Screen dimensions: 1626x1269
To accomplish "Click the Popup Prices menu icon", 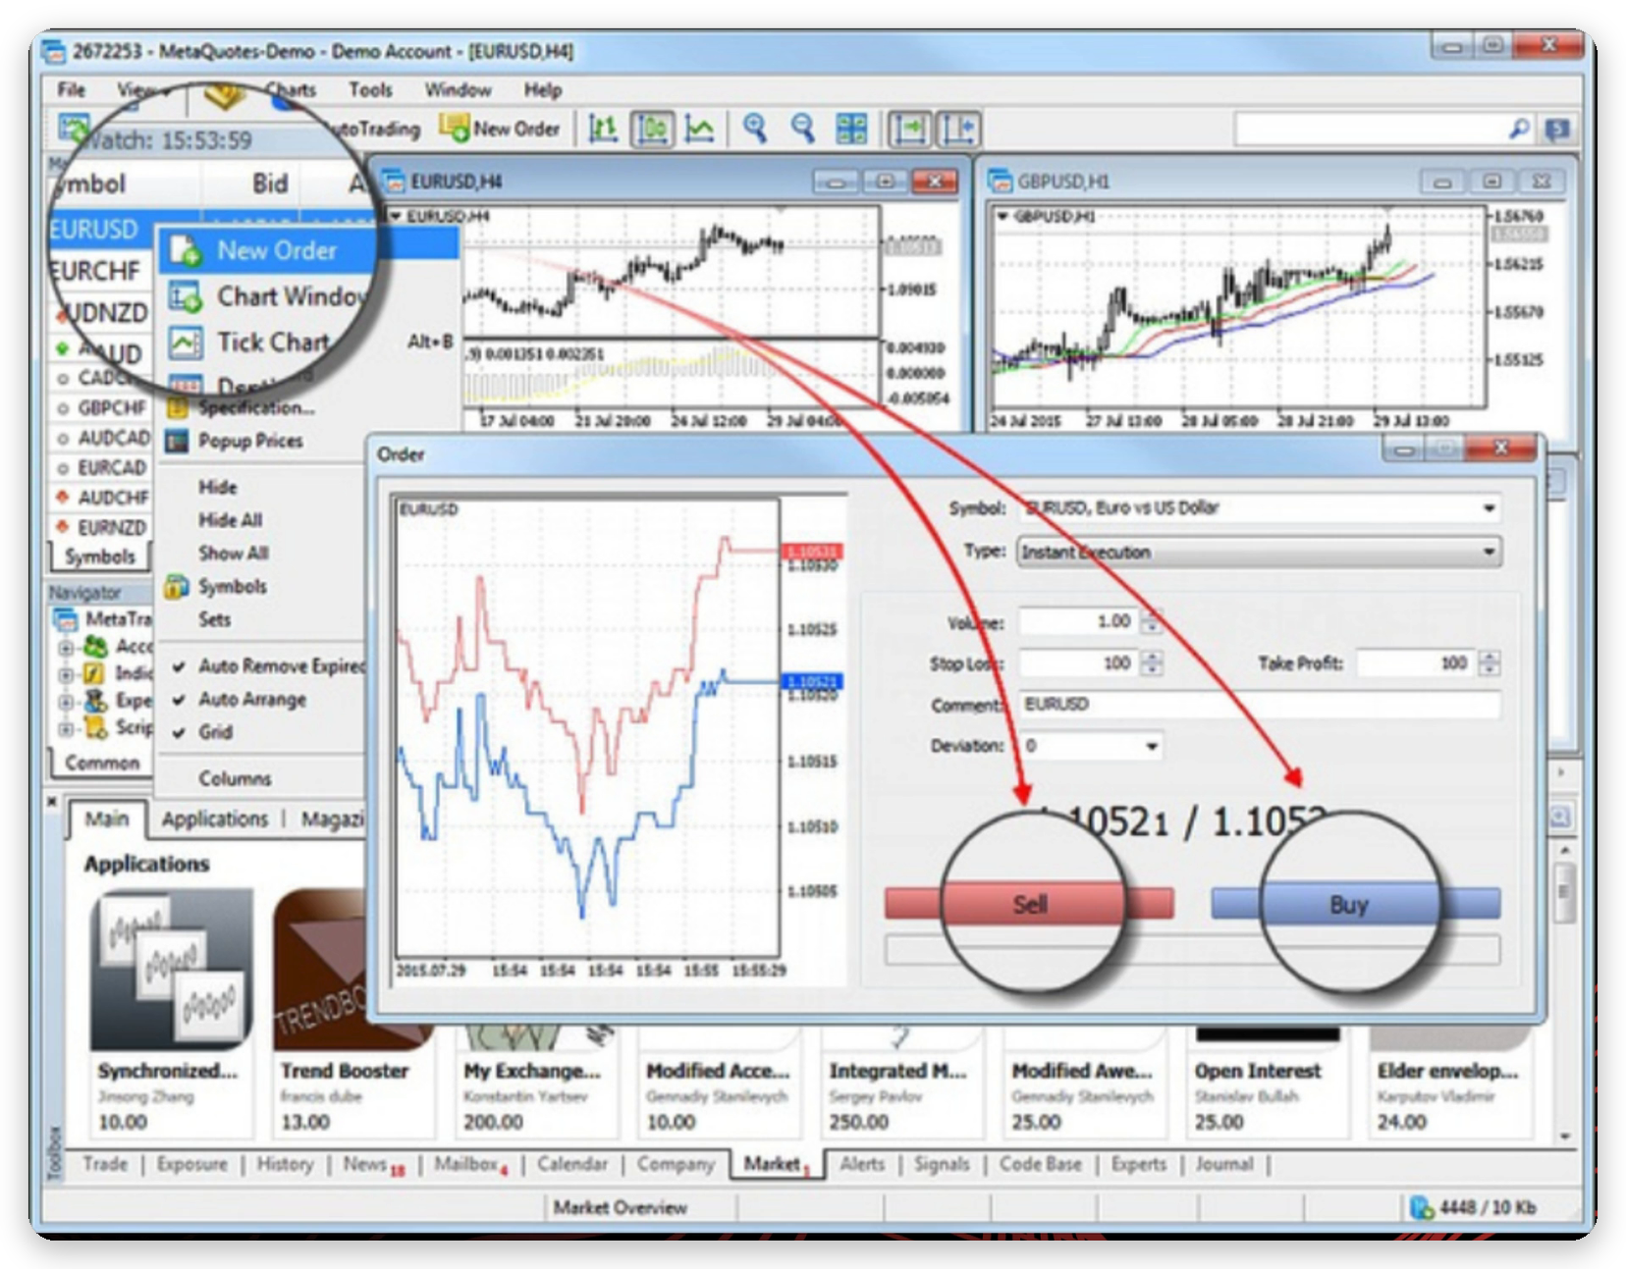I will coord(177,441).
